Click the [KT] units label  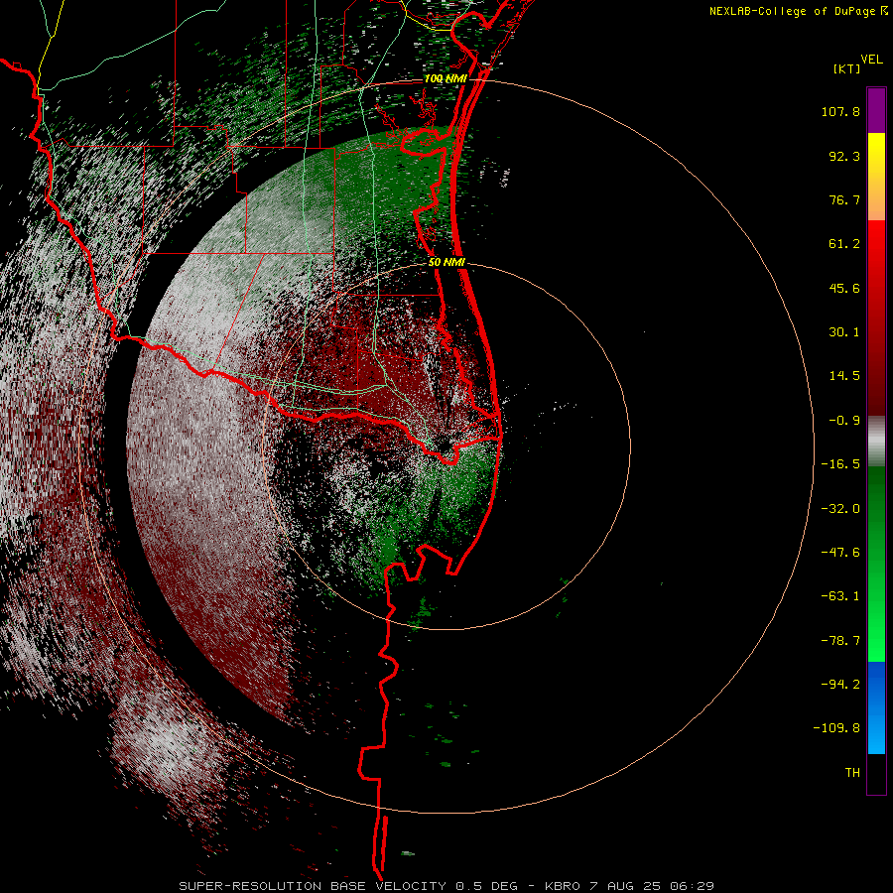coord(846,68)
